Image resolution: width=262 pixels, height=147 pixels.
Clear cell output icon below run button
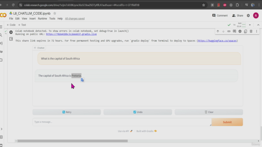tap(11, 39)
